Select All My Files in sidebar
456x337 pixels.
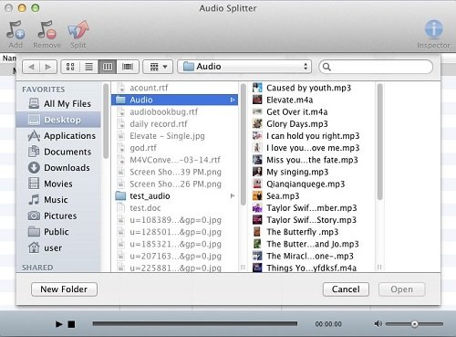59,104
